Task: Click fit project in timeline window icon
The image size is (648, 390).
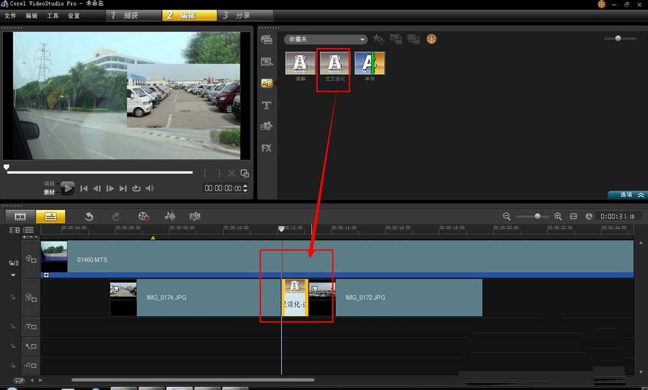Action: click(x=573, y=216)
